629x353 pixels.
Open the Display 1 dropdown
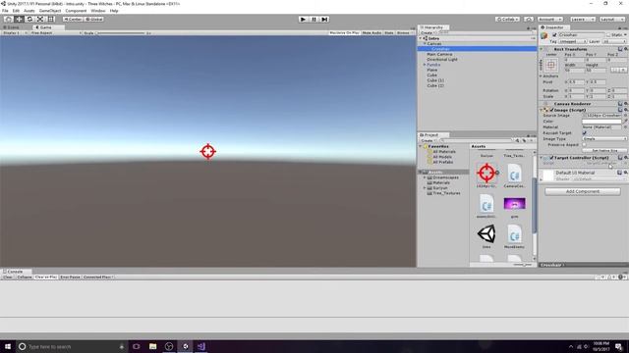point(15,32)
